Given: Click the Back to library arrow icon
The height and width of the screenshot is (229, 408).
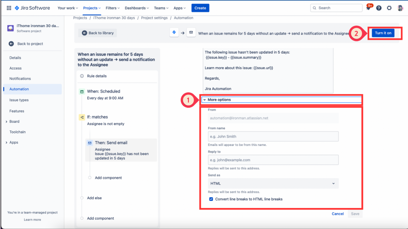Looking at the screenshot, I should (84, 33).
